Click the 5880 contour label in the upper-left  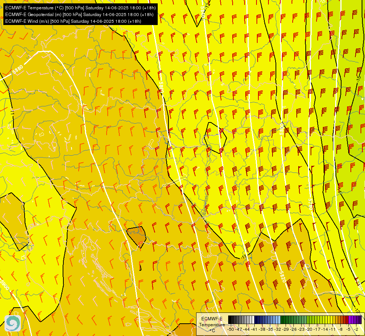pyautogui.click(x=18, y=69)
